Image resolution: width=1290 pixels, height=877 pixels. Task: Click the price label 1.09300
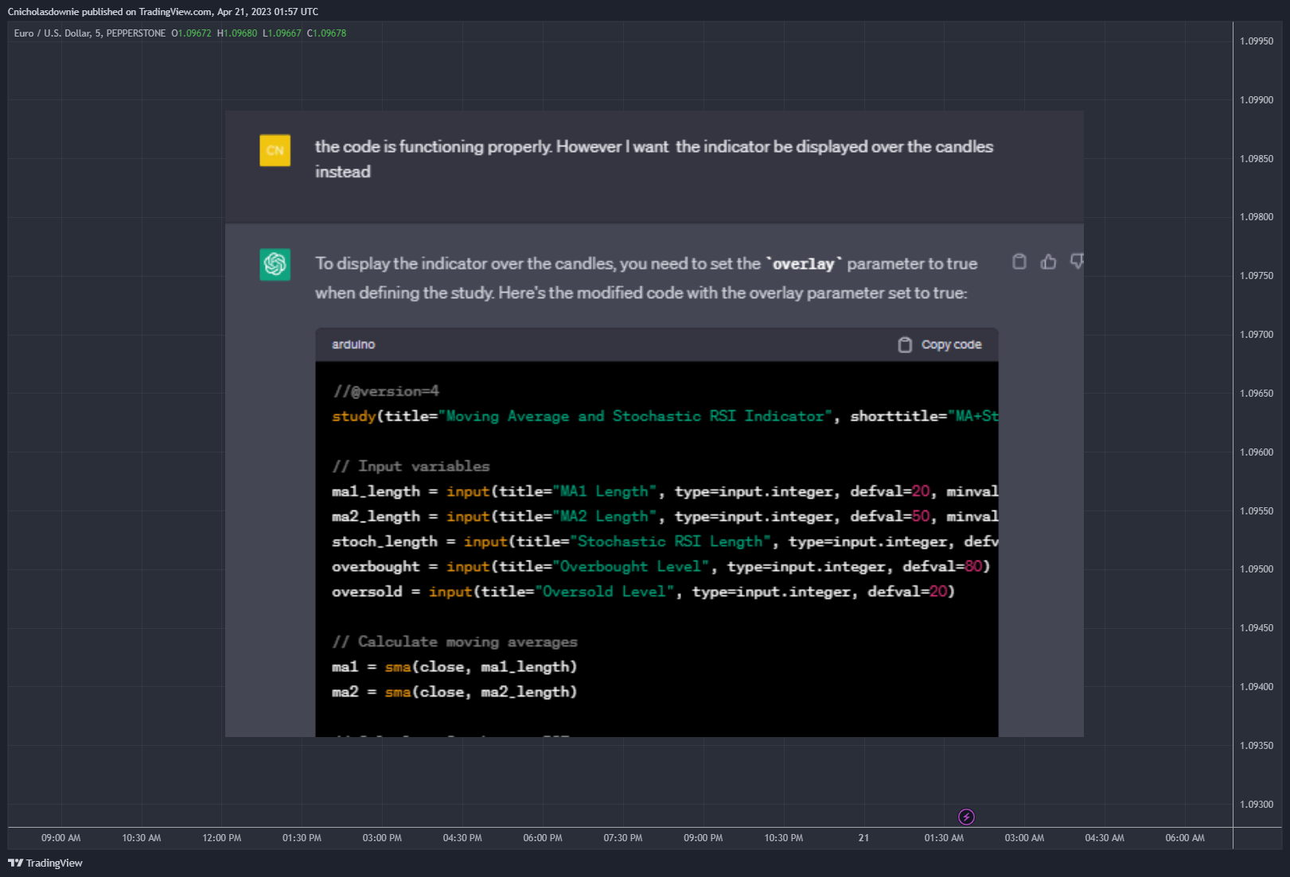pyautogui.click(x=1257, y=805)
